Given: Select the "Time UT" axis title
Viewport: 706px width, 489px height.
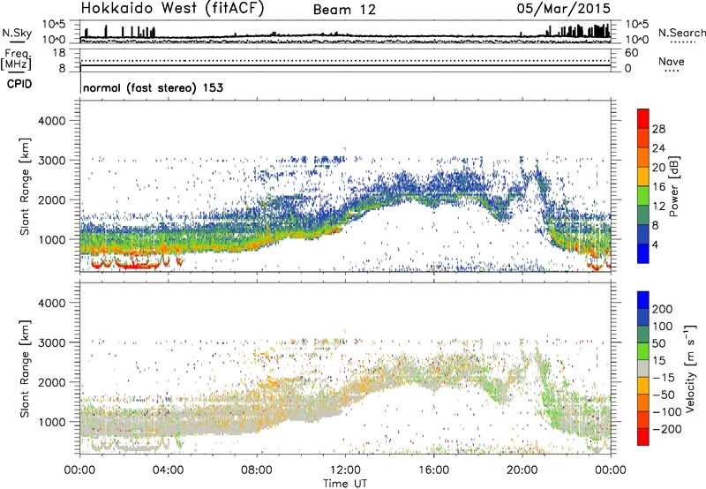Looking at the screenshot, I should [x=345, y=483].
